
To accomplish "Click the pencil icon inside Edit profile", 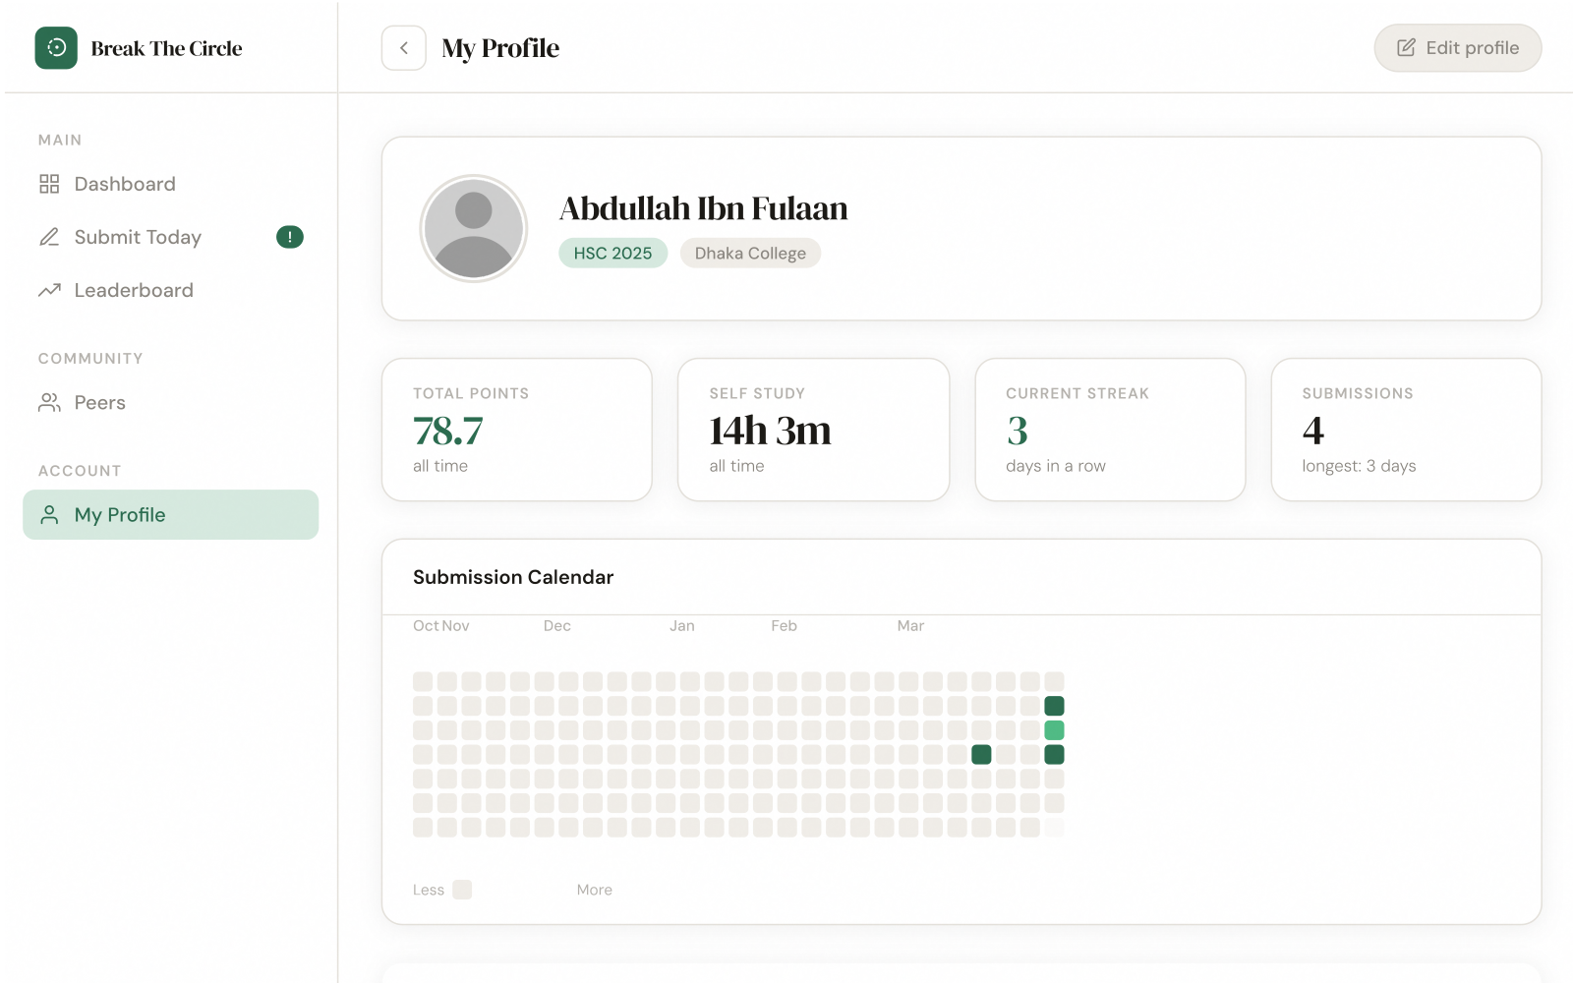I will click(1406, 47).
